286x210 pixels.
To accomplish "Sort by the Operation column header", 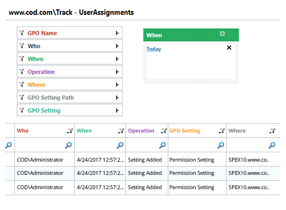I will pyautogui.click(x=141, y=131).
